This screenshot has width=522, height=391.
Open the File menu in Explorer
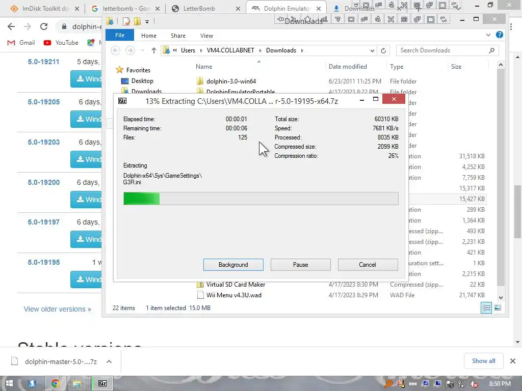coord(120,35)
